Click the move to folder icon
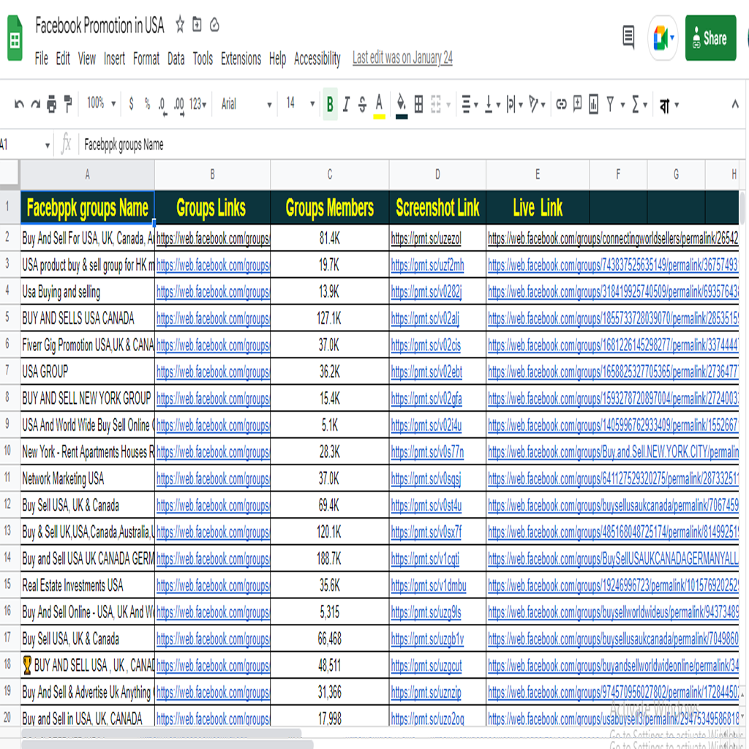 (197, 24)
